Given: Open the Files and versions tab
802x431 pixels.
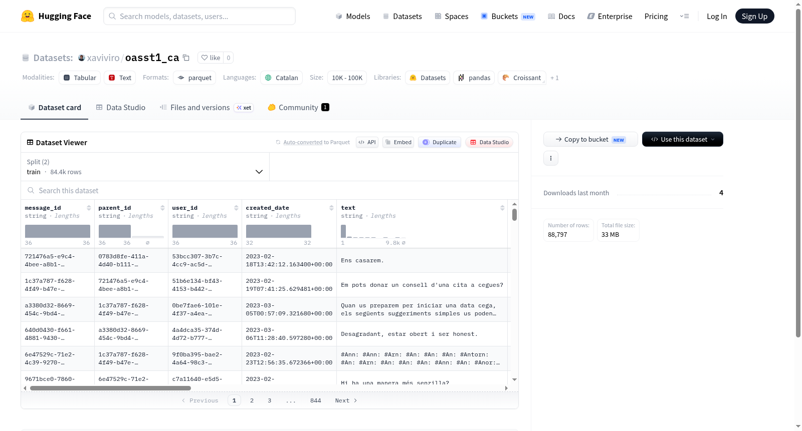Looking at the screenshot, I should 207,107.
